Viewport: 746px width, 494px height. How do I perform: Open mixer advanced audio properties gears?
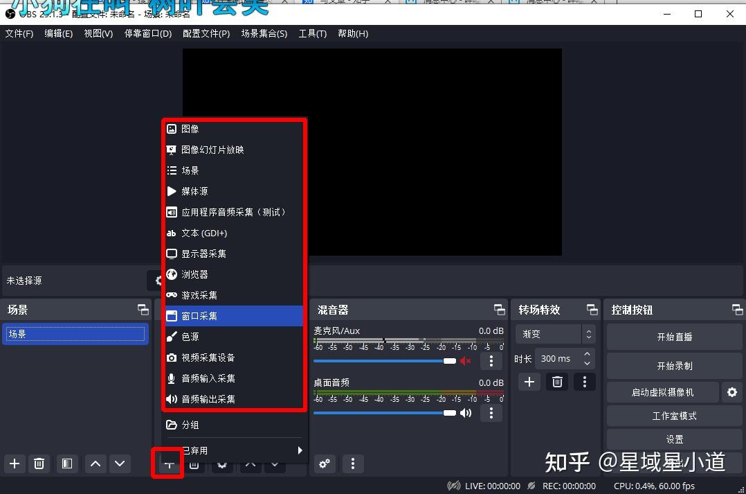coord(325,464)
